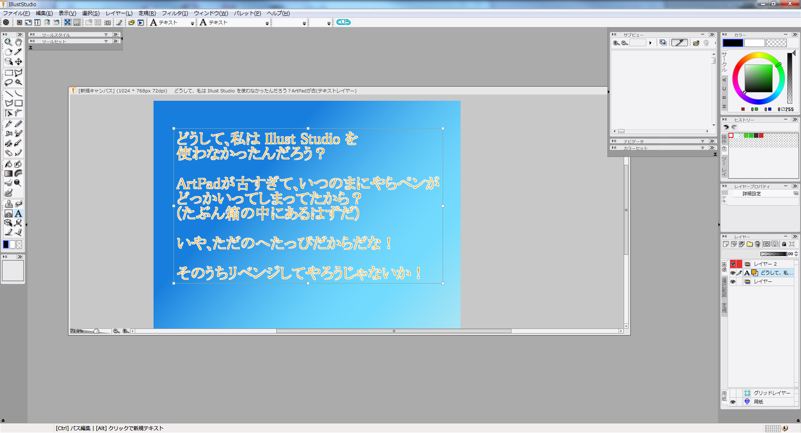This screenshot has width=801, height=433.
Task: Select the Move layer tool
Action: [x=18, y=62]
